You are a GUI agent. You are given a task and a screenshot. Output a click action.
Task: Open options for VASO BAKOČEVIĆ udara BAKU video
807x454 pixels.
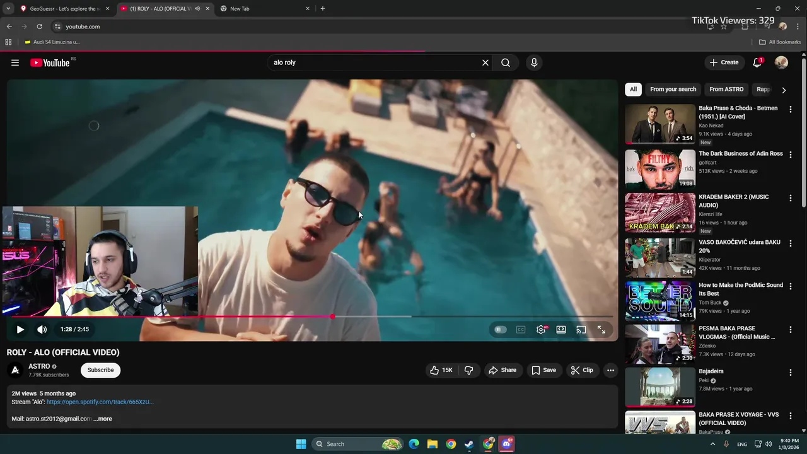point(791,243)
